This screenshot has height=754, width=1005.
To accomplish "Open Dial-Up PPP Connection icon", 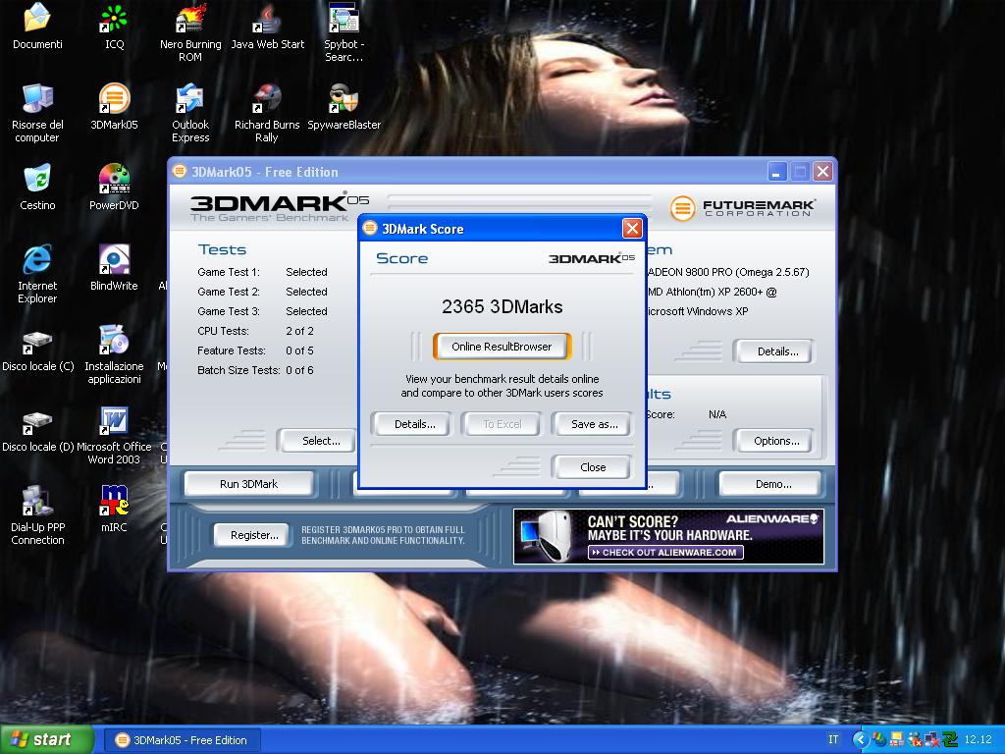I will pos(37,516).
